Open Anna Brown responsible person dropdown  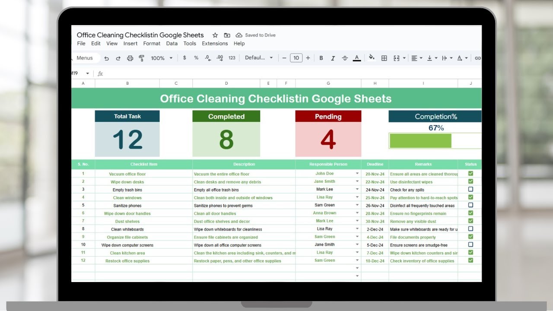click(x=357, y=213)
